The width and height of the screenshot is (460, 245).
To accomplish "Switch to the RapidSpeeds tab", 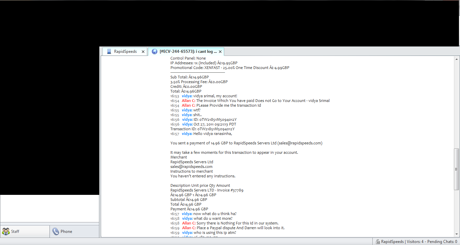I will [x=125, y=51].
